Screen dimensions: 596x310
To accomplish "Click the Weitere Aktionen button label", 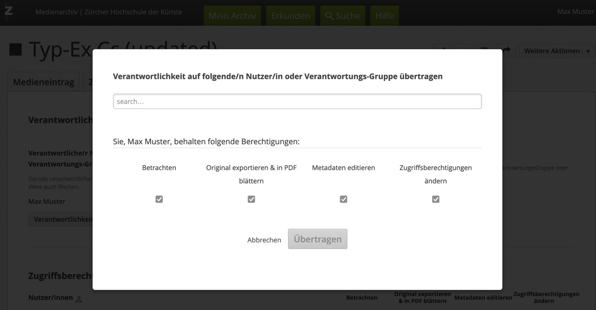I will click(x=551, y=51).
